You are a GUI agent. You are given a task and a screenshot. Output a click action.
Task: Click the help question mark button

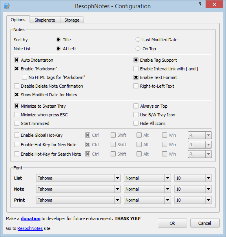[x=200, y=5]
